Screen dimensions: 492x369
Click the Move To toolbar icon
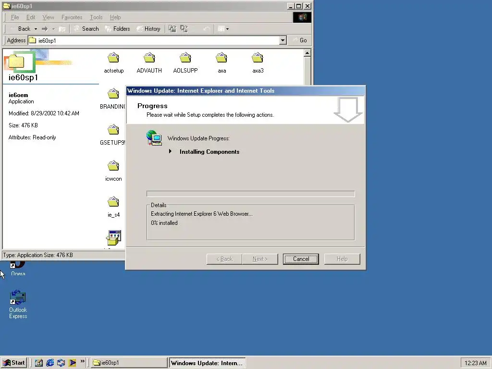click(172, 29)
